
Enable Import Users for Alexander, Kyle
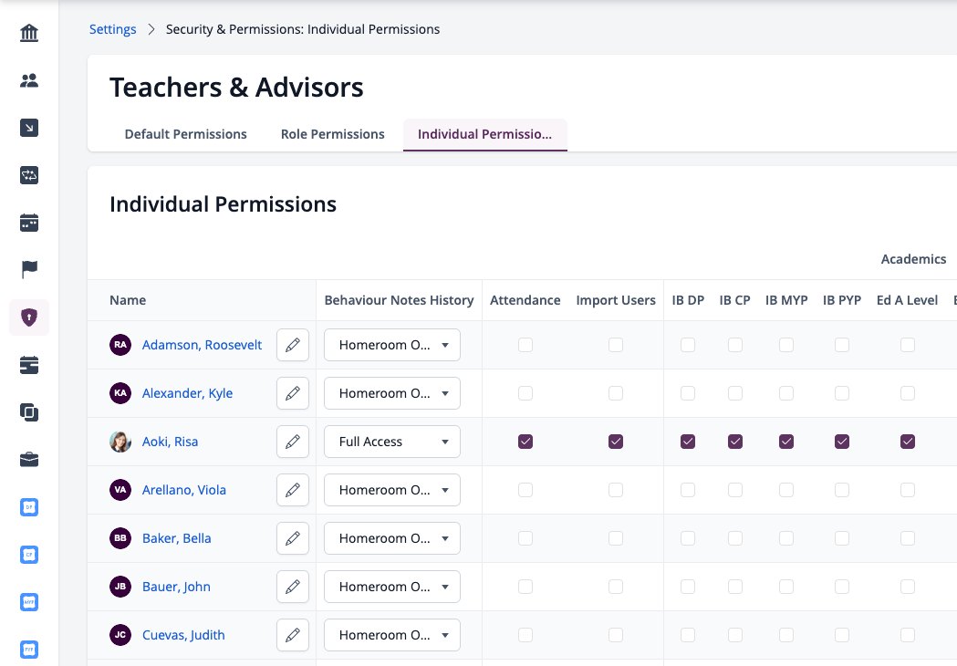[x=616, y=393]
